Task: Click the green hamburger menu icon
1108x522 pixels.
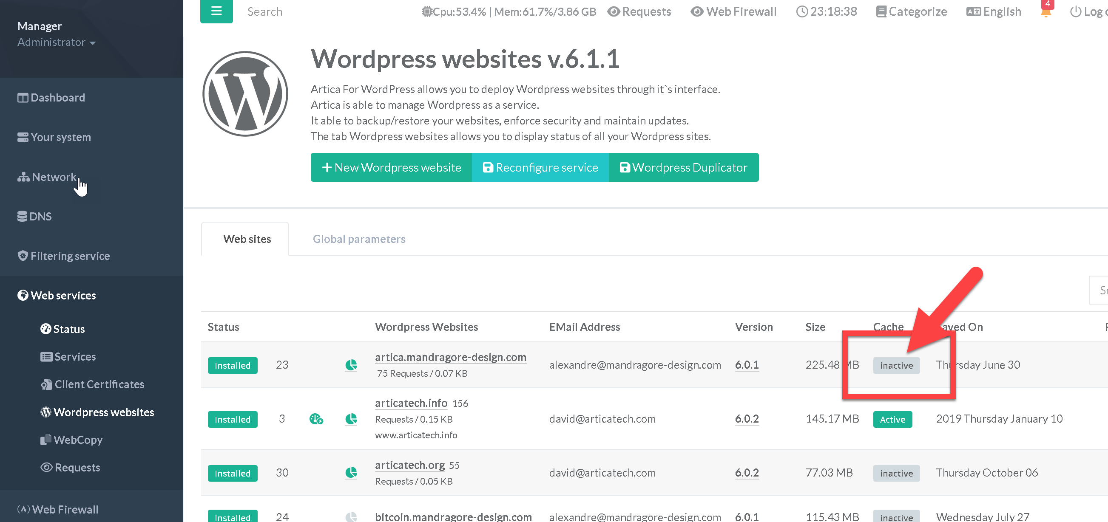Action: coord(216,11)
